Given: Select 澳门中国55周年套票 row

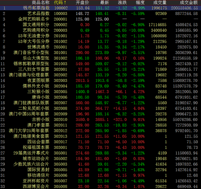Looking at the screenshot, I should [100, 114].
